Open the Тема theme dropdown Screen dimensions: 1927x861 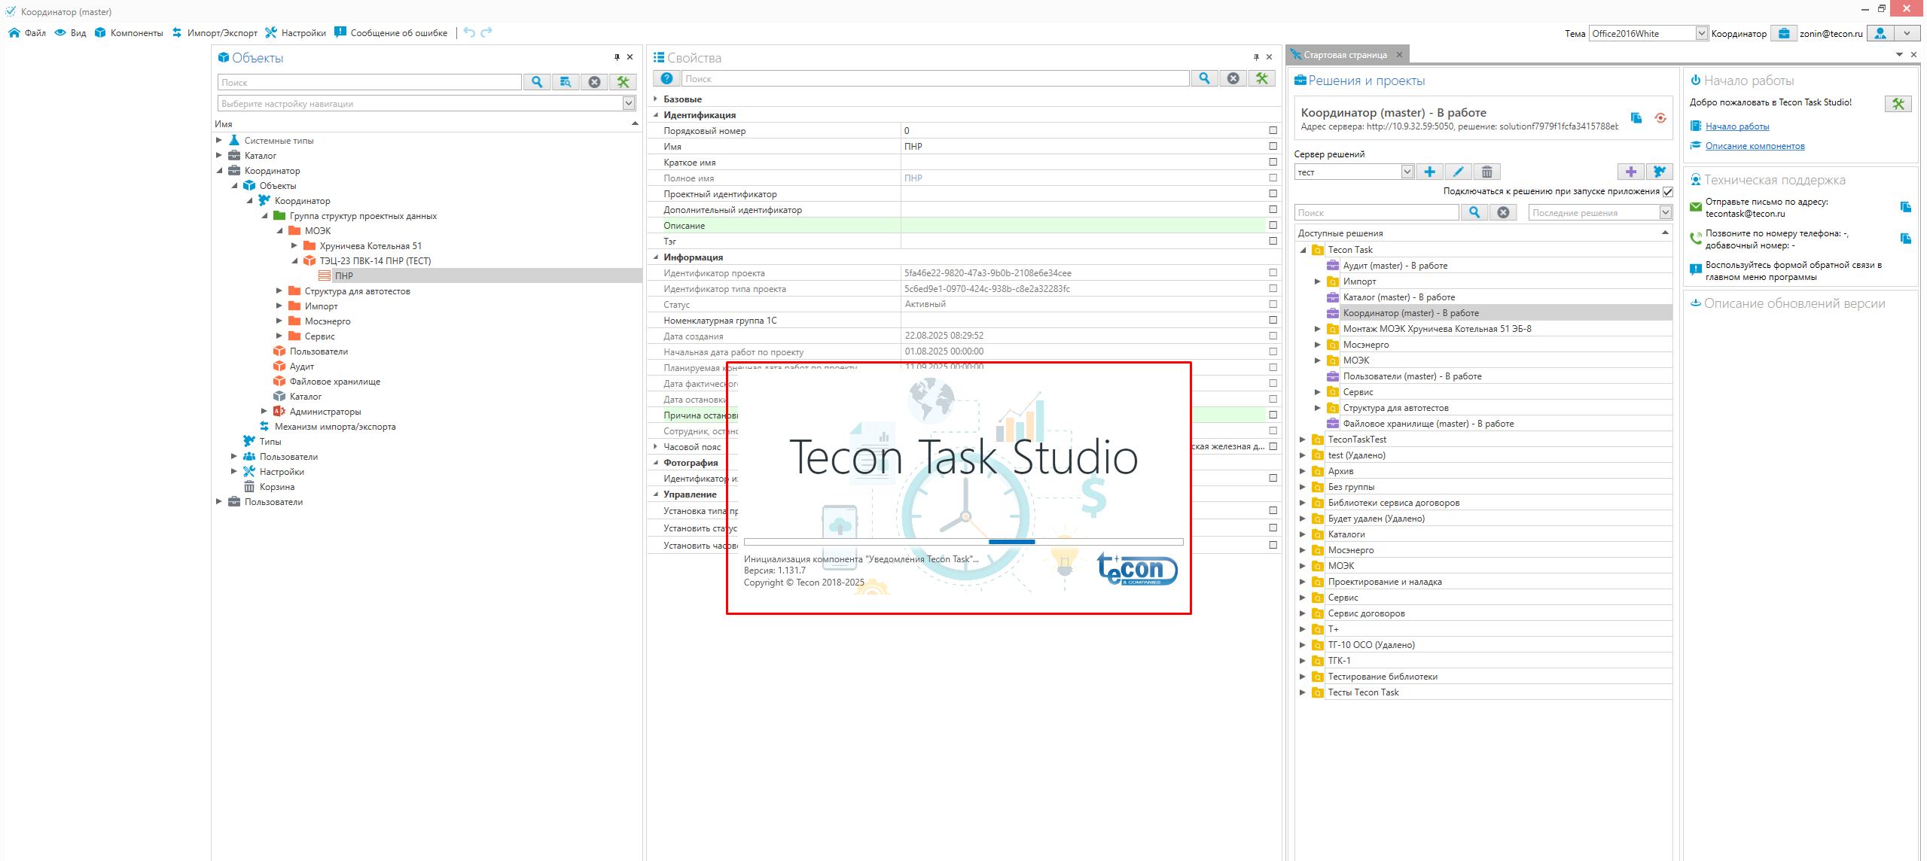click(x=1700, y=33)
